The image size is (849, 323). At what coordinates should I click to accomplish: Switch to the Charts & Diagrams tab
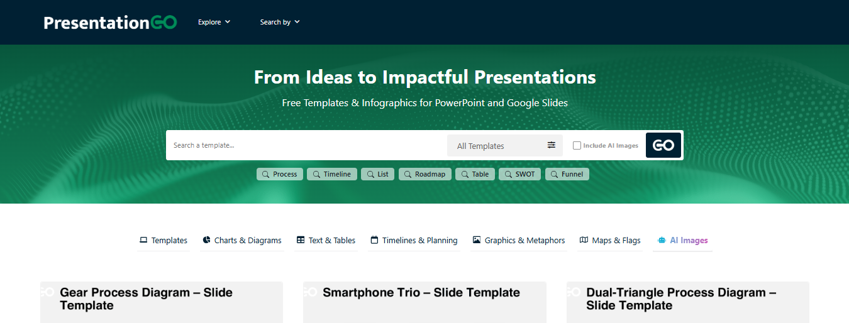coord(242,240)
